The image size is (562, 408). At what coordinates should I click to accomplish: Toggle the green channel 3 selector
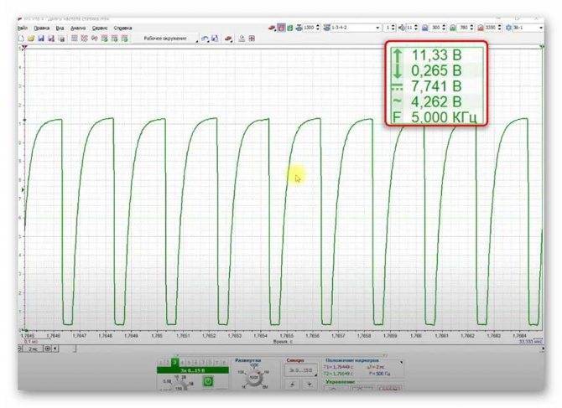[174, 363]
